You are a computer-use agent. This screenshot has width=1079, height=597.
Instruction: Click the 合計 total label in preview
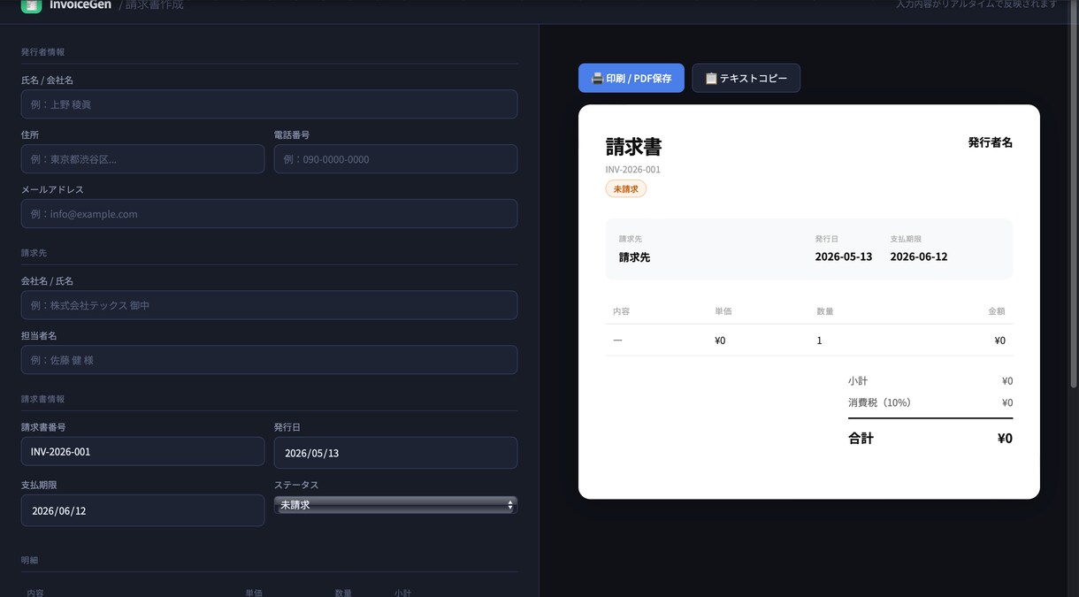coord(861,438)
